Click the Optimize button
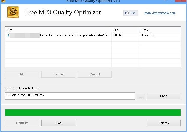 click(x=22, y=123)
